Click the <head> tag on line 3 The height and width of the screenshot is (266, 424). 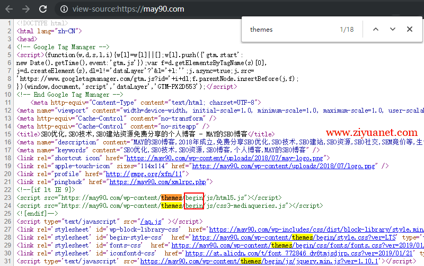pos(27,39)
